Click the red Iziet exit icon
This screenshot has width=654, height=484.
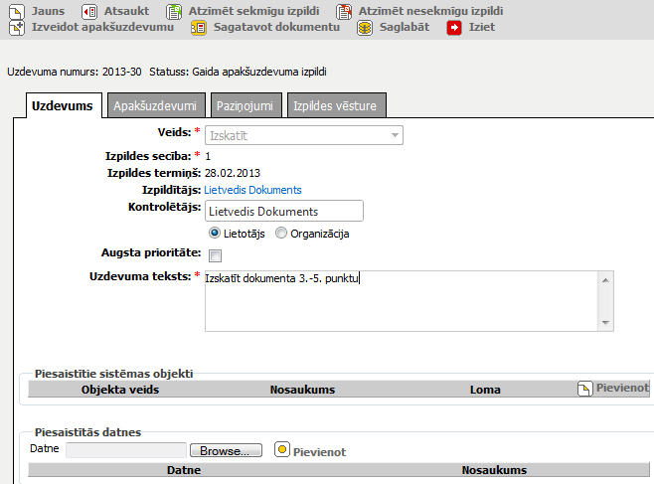click(x=454, y=28)
